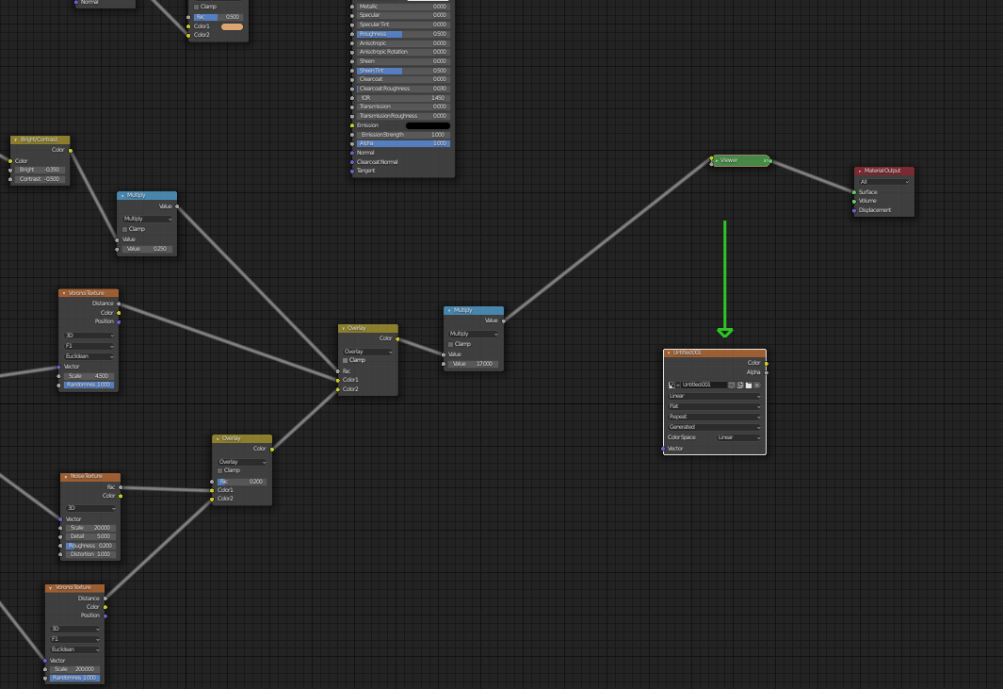Unlink the image with the X icon

click(x=757, y=385)
